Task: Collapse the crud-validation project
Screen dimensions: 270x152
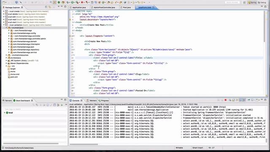Action: [x=4, y=25]
